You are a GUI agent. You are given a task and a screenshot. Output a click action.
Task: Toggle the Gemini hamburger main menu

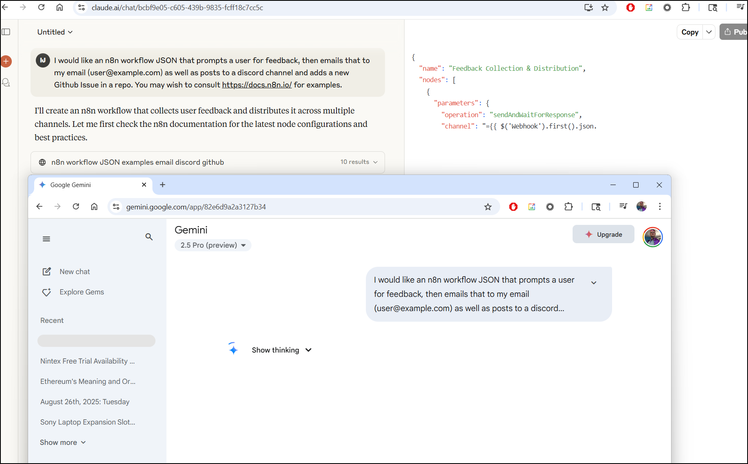click(46, 239)
